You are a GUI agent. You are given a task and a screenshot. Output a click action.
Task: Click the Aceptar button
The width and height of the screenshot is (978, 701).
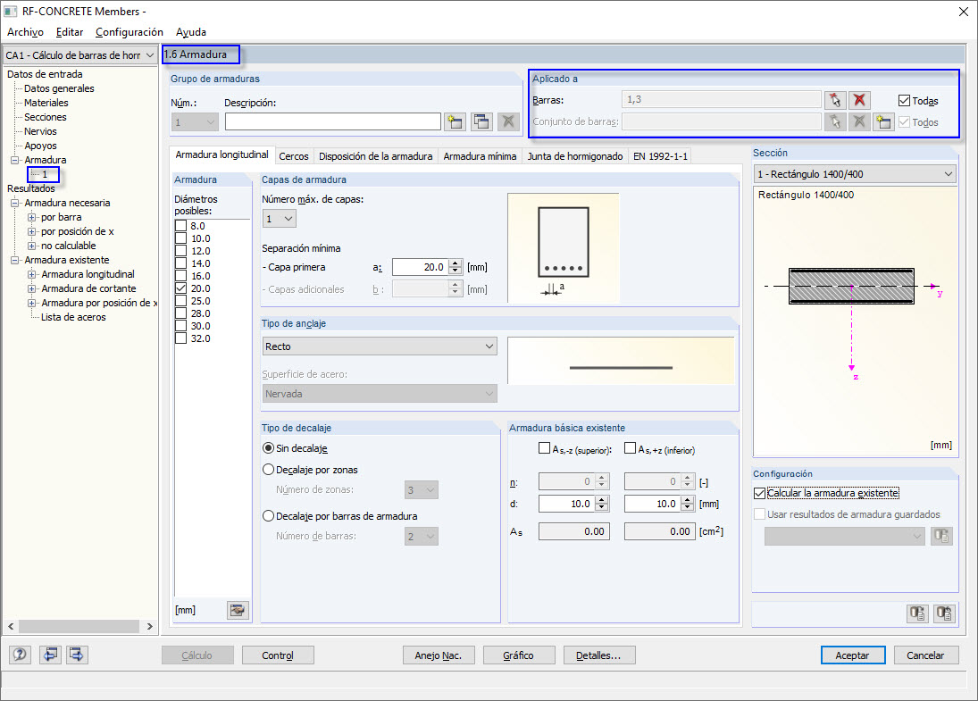click(853, 655)
